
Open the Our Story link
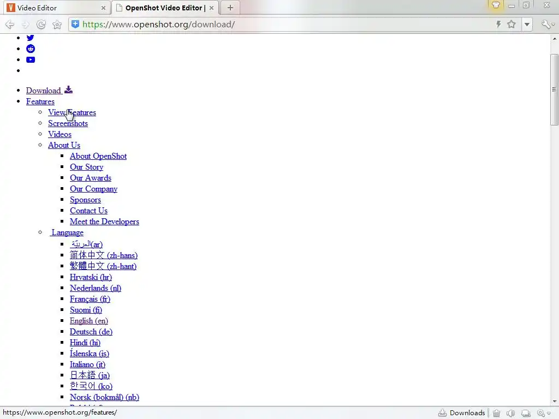[x=87, y=167]
